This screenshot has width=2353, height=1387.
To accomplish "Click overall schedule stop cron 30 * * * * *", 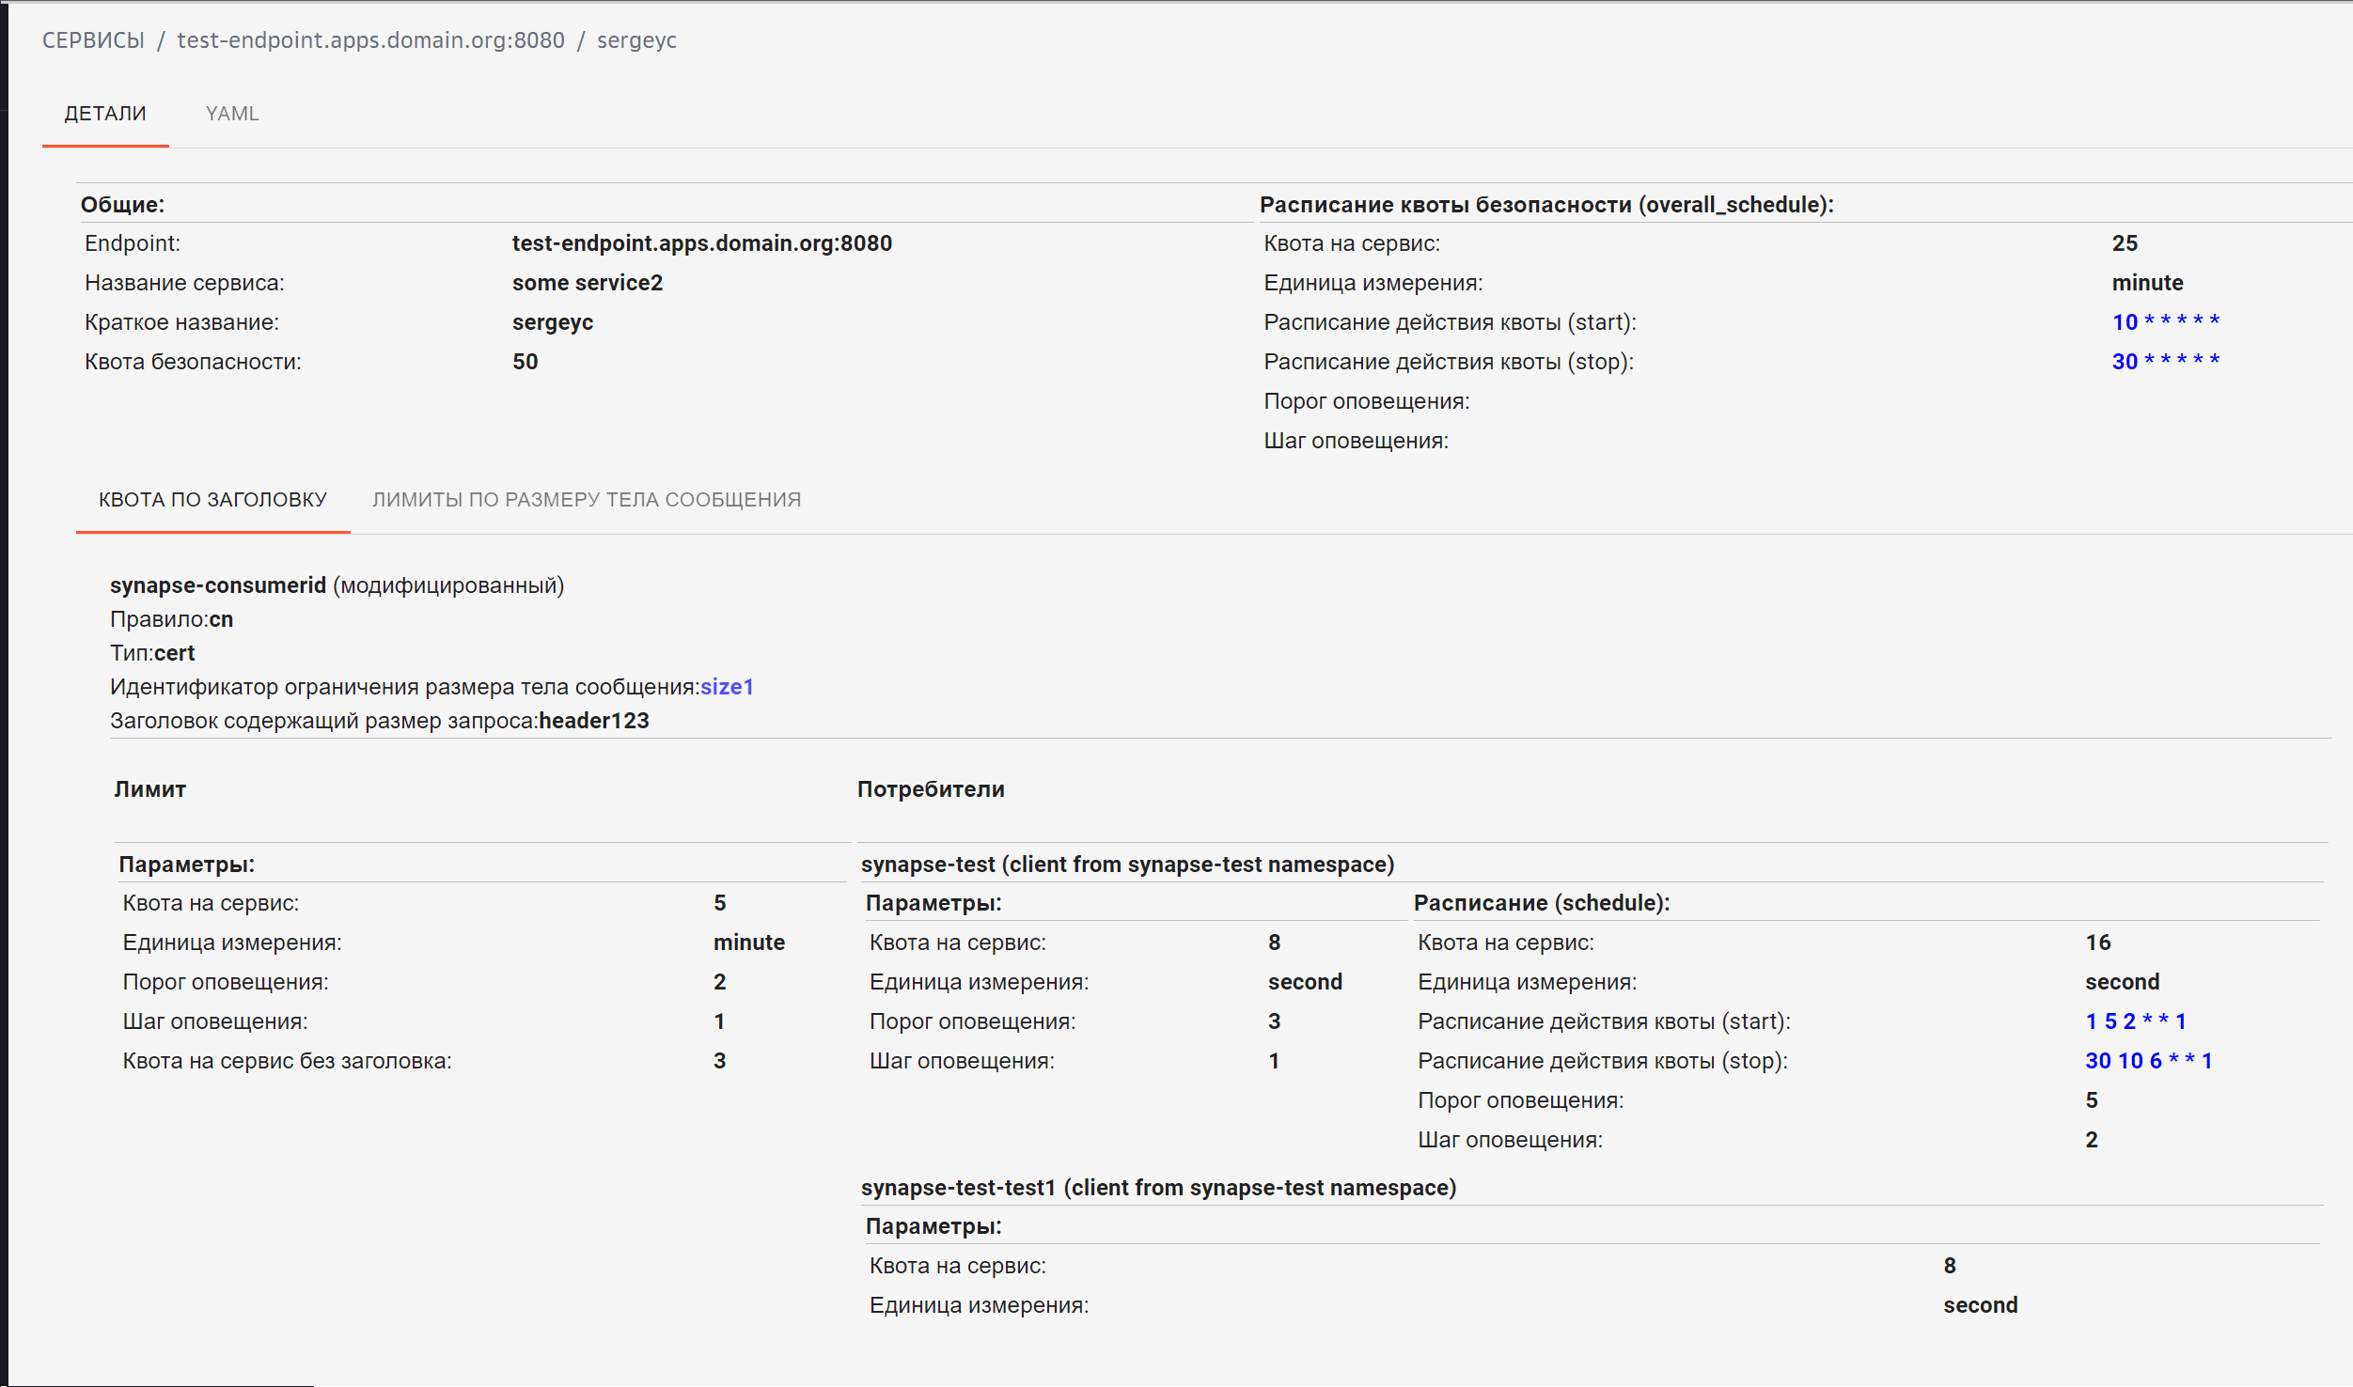I will click(x=2165, y=362).
